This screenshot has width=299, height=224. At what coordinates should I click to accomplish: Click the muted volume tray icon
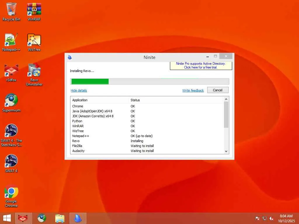pos(271,218)
